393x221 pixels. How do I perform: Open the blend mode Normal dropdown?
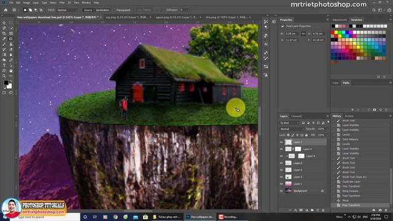coord(292,129)
